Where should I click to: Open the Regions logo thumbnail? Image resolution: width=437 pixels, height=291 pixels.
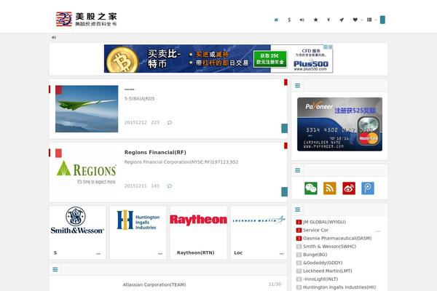(87, 172)
